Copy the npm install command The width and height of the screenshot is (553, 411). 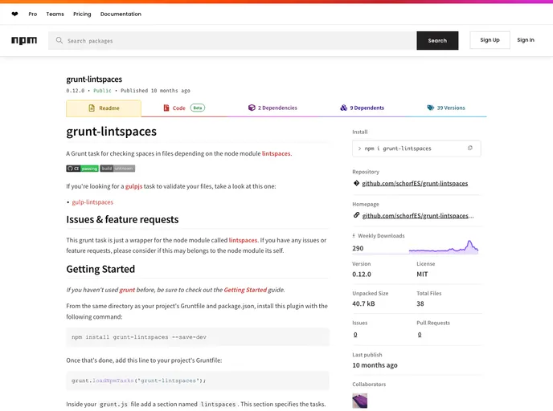tap(469, 149)
